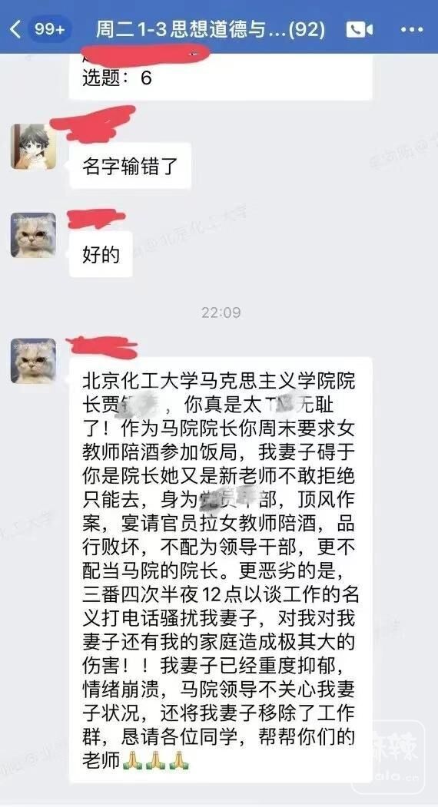Start a video call from header
Viewport: 438px width, 807px height.
359,29
